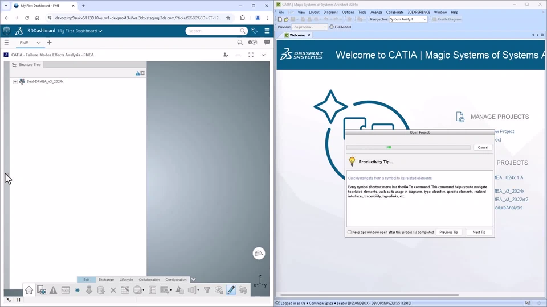Image resolution: width=547 pixels, height=307 pixels.
Task: Click the database upload tool in action bar
Action: (x=101, y=290)
